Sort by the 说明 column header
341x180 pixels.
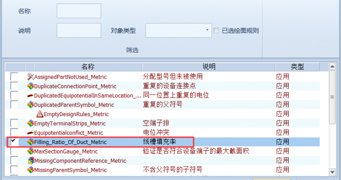(x=209, y=67)
